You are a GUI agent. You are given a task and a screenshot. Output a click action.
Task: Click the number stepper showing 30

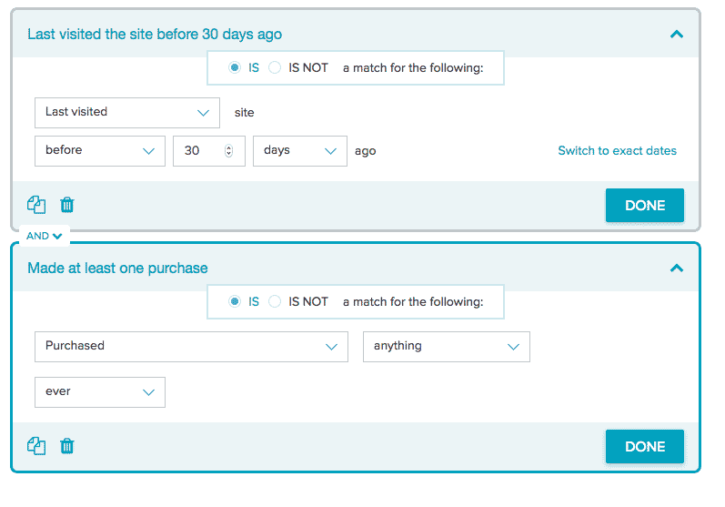coord(228,151)
